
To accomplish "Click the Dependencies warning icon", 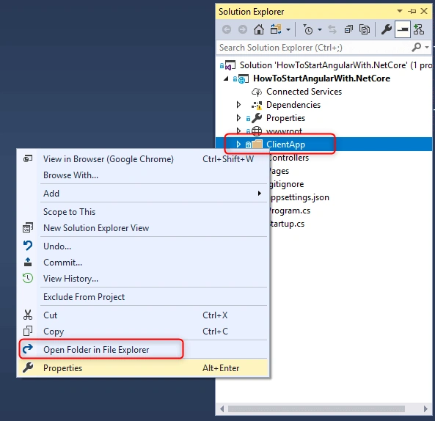I will coord(257,105).
